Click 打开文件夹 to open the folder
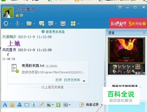147x112 pixels. click(x=72, y=80)
